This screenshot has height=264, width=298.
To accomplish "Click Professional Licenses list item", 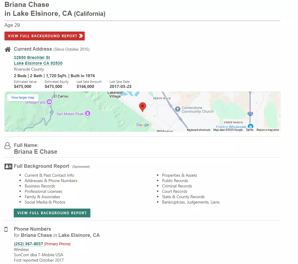I will coord(43,191).
